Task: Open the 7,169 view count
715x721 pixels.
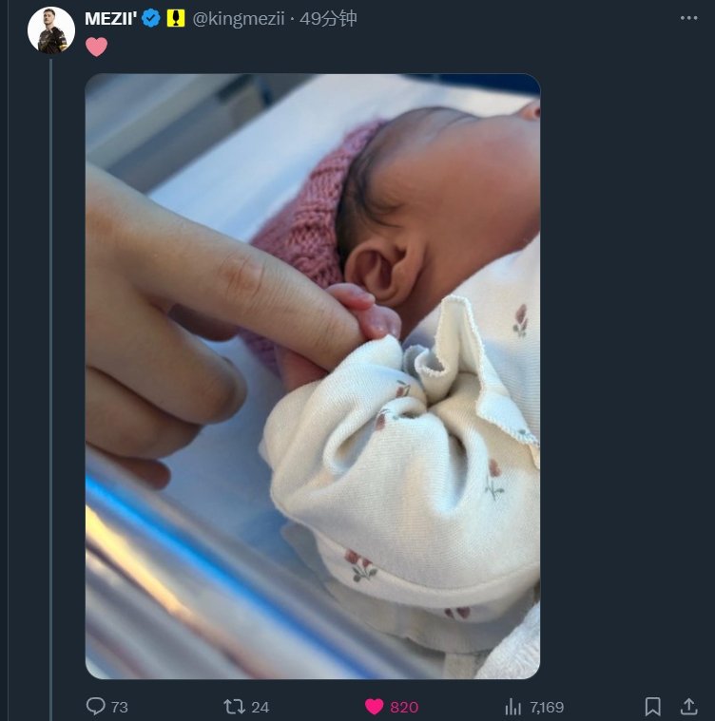Action: tap(547, 707)
